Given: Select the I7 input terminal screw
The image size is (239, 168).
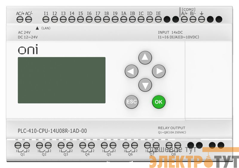Looking at the screenshot, I should click(98, 19).
